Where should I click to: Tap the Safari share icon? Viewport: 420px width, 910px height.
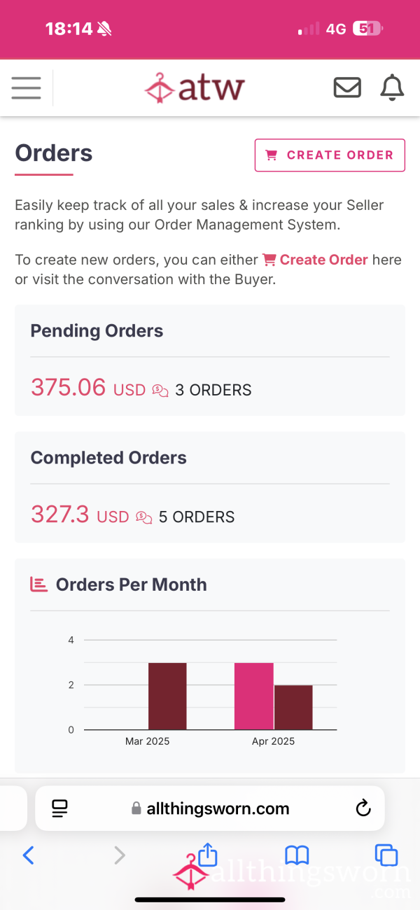coord(207,853)
